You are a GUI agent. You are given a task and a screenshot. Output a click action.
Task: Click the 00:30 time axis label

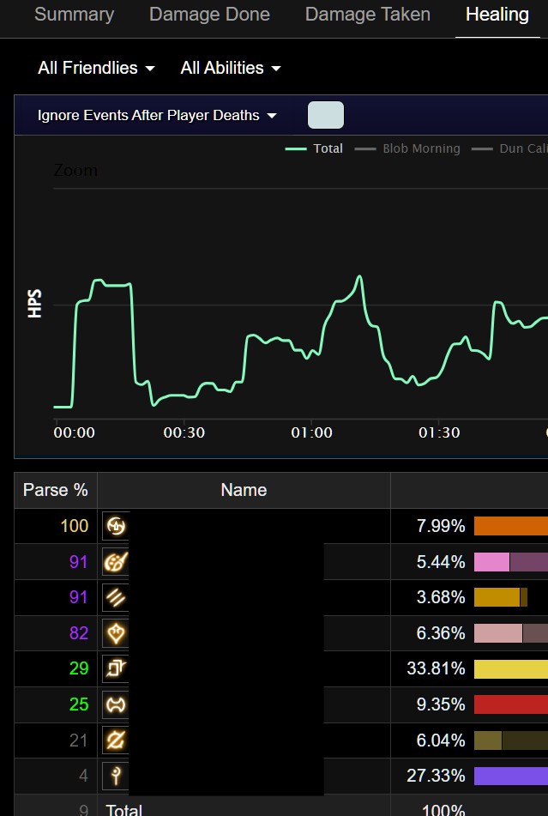click(184, 433)
